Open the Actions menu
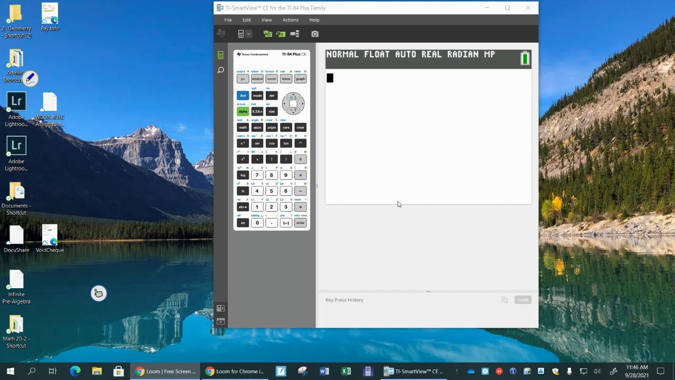The height and width of the screenshot is (380, 675). pos(290,20)
